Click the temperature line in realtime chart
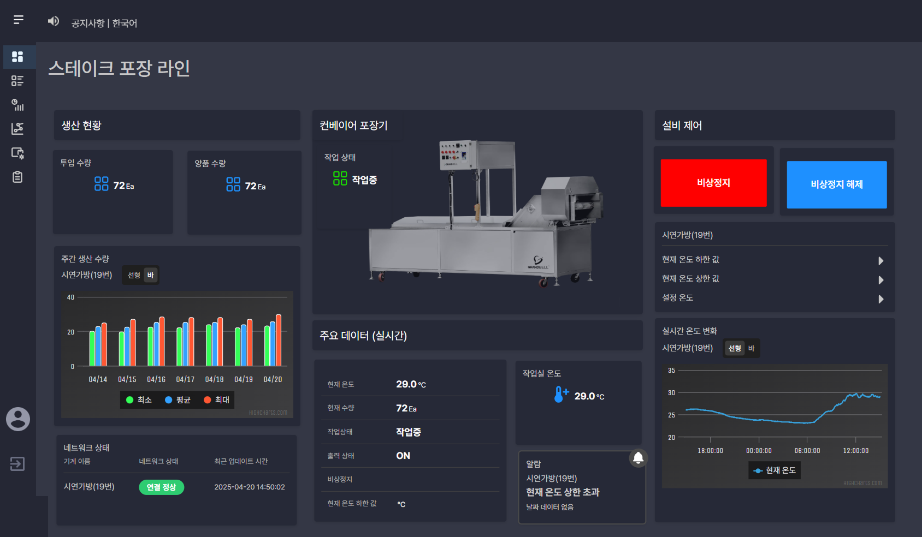The height and width of the screenshot is (537, 922). [783, 408]
